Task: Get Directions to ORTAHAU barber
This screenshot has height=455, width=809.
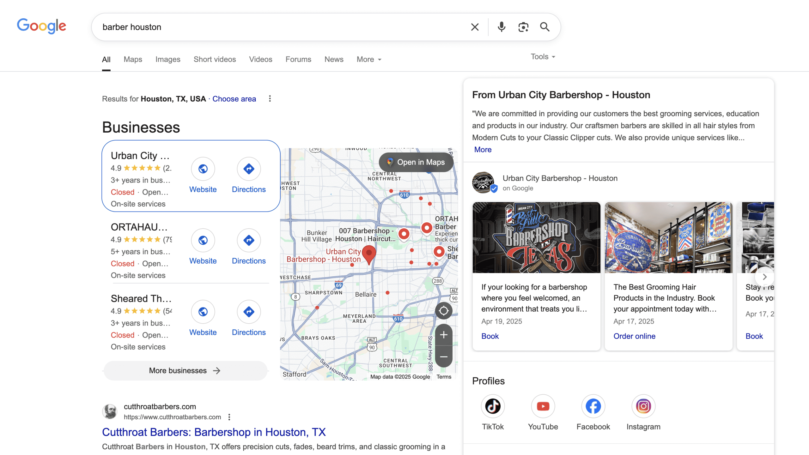Action: pyautogui.click(x=249, y=240)
